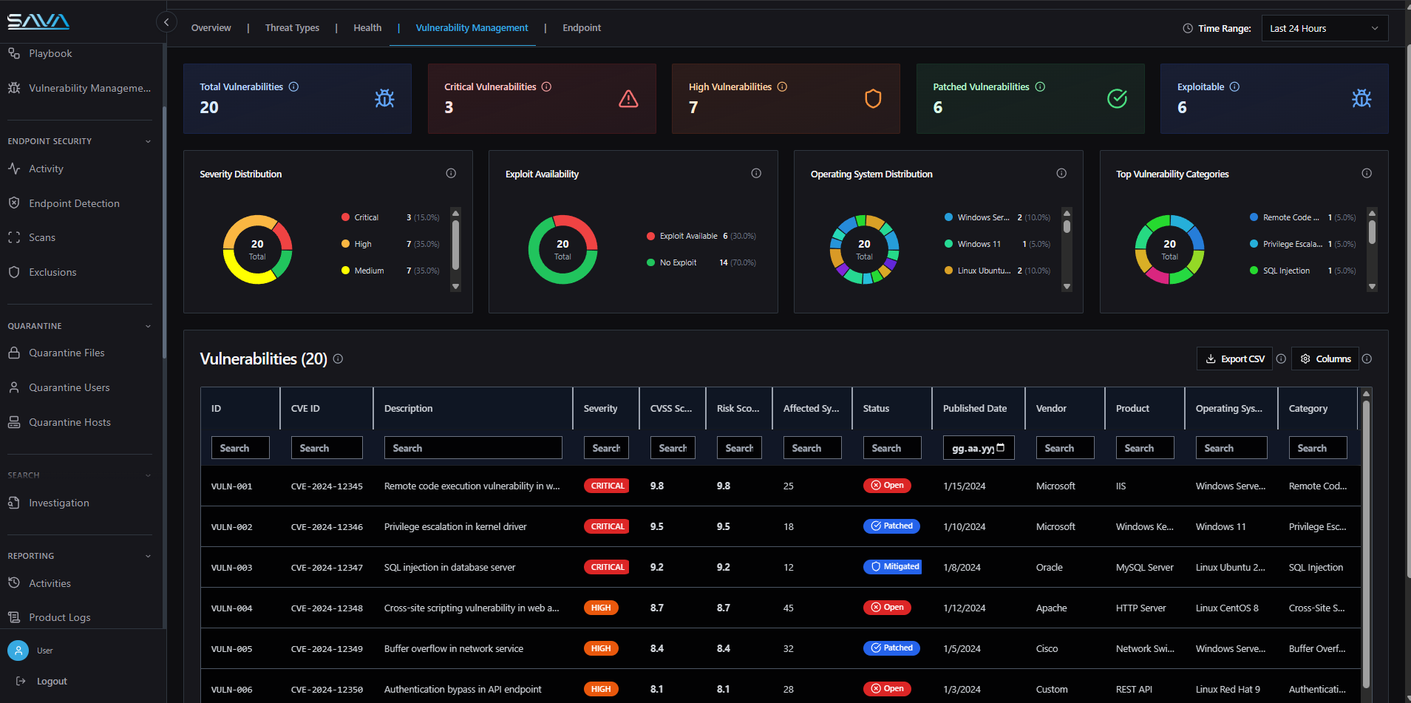Open Quarantine Files in sidebar
The height and width of the screenshot is (703, 1411).
pyautogui.click(x=67, y=353)
